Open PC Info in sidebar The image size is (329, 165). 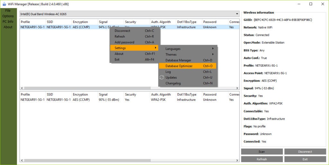pyautogui.click(x=8, y=22)
